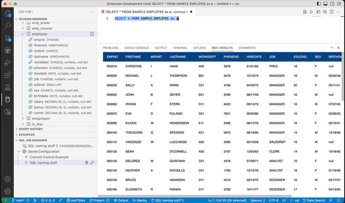Viewport: 345px width, 203px height.
Task: Edit the SQL naming stuff configuration with pencil icon
Action: 92,162
